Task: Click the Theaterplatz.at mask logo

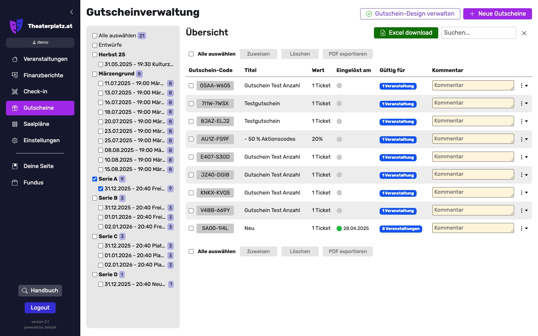Action: coord(16,26)
